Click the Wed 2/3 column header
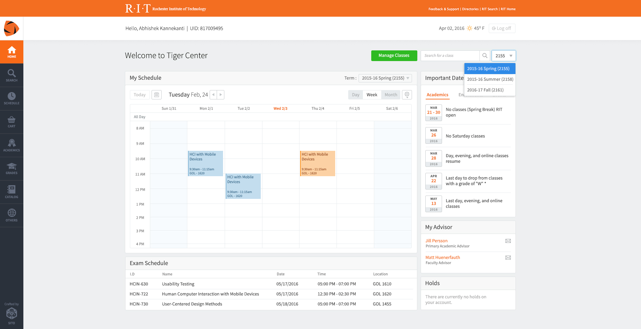Screen dimensions: 641x329 pyautogui.click(x=280, y=109)
